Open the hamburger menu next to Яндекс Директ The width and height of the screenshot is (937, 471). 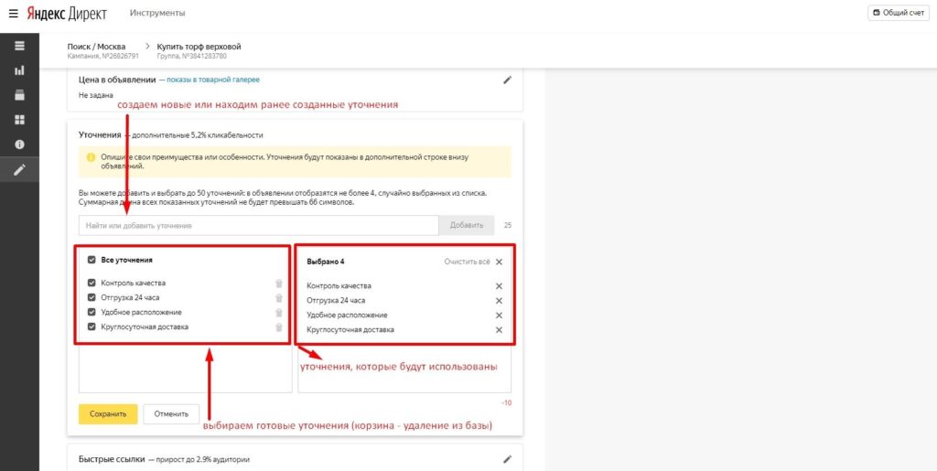tap(13, 13)
